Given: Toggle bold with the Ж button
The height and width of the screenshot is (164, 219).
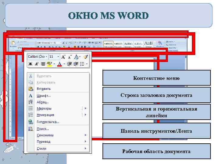Looking at the screenshot, I should (30, 64).
